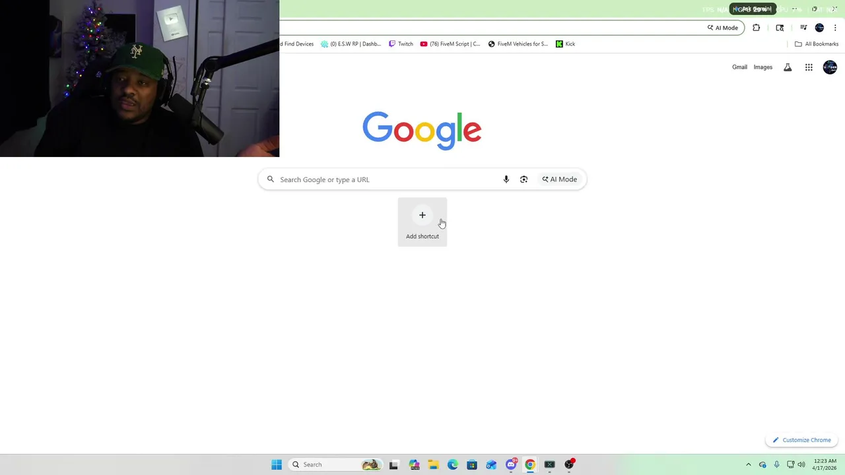Open the E.S.W RP Dashboard bookmark
This screenshot has height=475, width=845.
[351, 44]
